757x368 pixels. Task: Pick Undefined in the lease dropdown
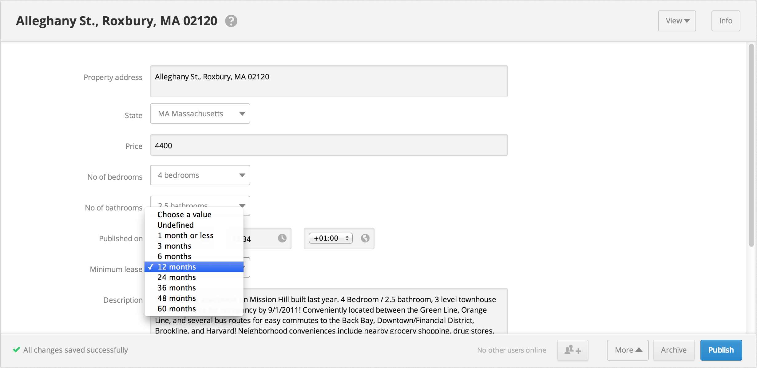pyautogui.click(x=176, y=225)
